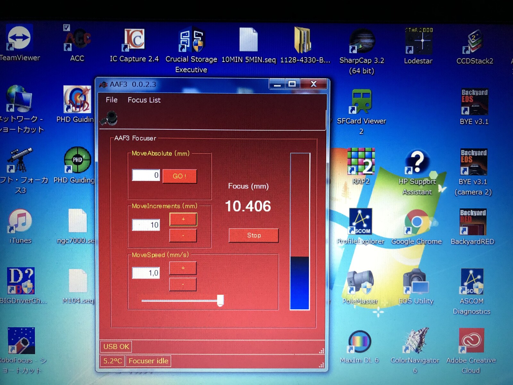Select the ColorNavigator 6 icon
The width and height of the screenshot is (513, 385).
click(415, 351)
